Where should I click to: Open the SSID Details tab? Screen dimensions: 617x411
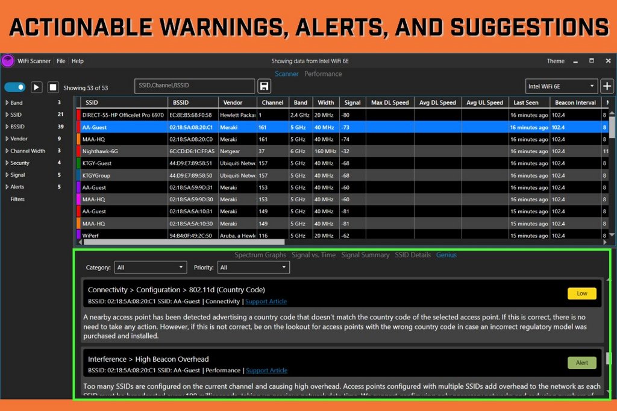tap(413, 255)
